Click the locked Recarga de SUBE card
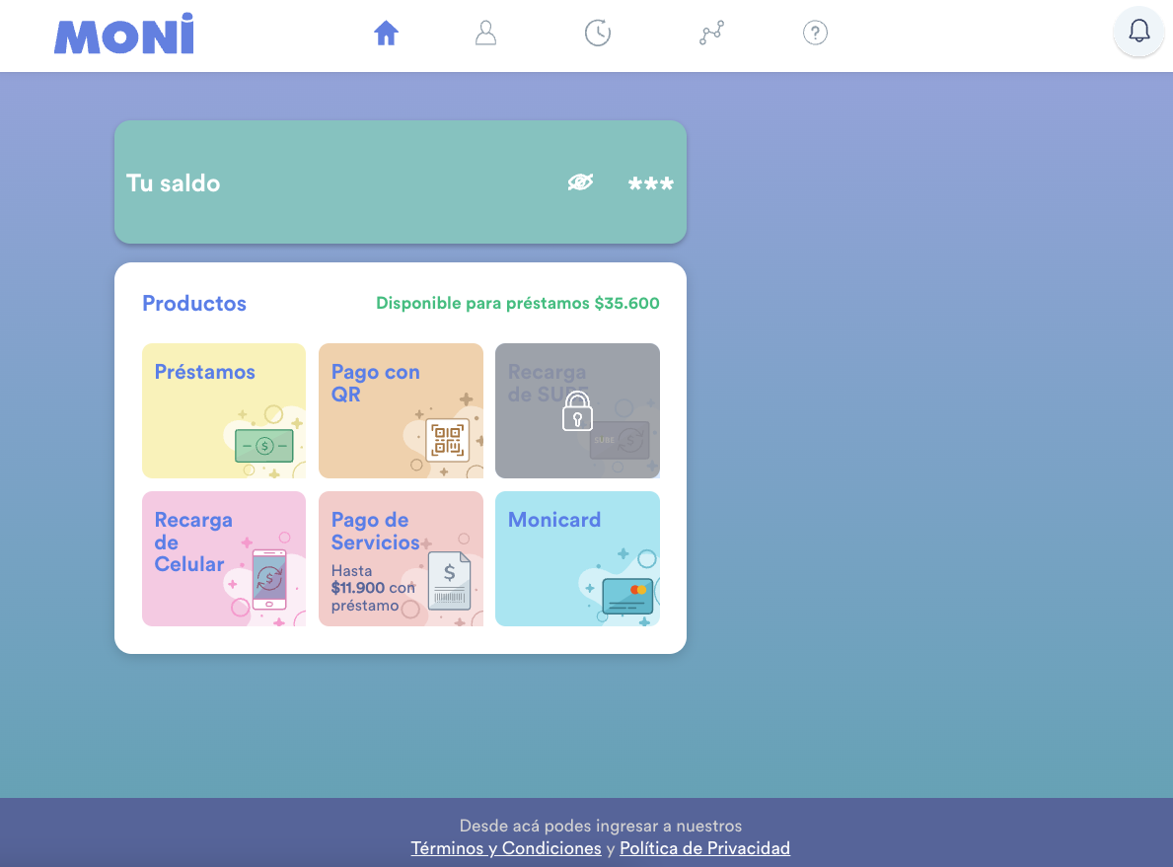 (x=577, y=410)
